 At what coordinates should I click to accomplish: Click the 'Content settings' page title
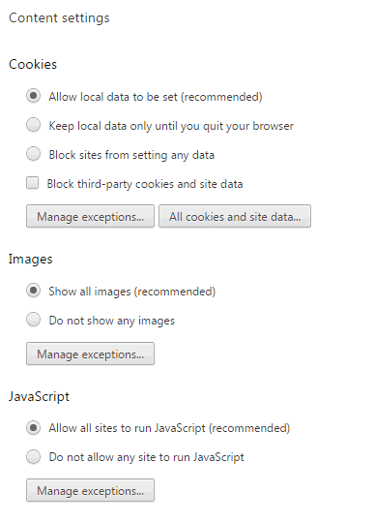59,17
